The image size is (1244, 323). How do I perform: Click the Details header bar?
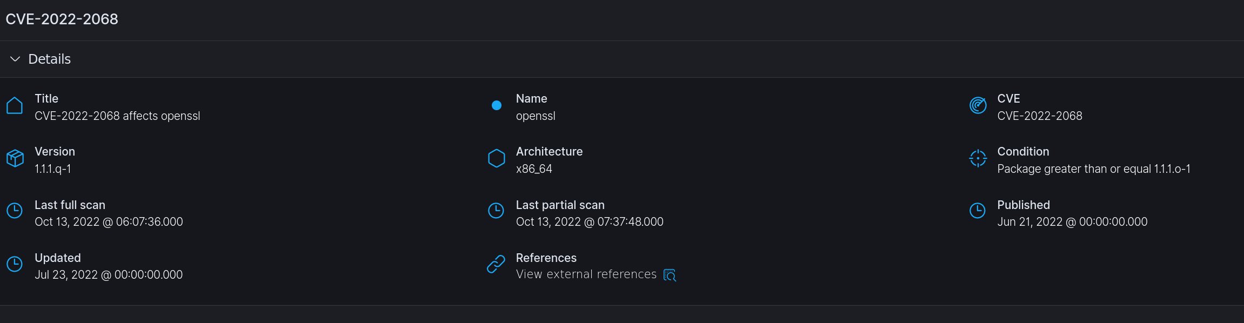(x=50, y=59)
